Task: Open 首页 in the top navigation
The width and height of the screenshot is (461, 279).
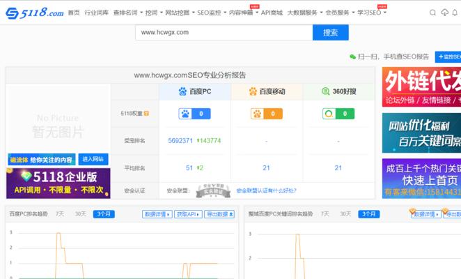Action: [74, 13]
